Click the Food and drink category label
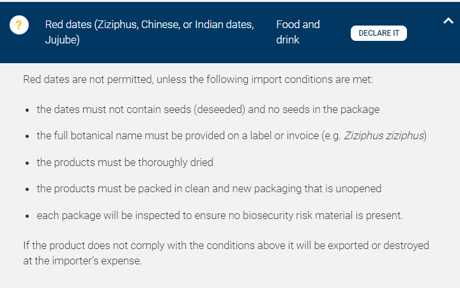 [x=298, y=32]
